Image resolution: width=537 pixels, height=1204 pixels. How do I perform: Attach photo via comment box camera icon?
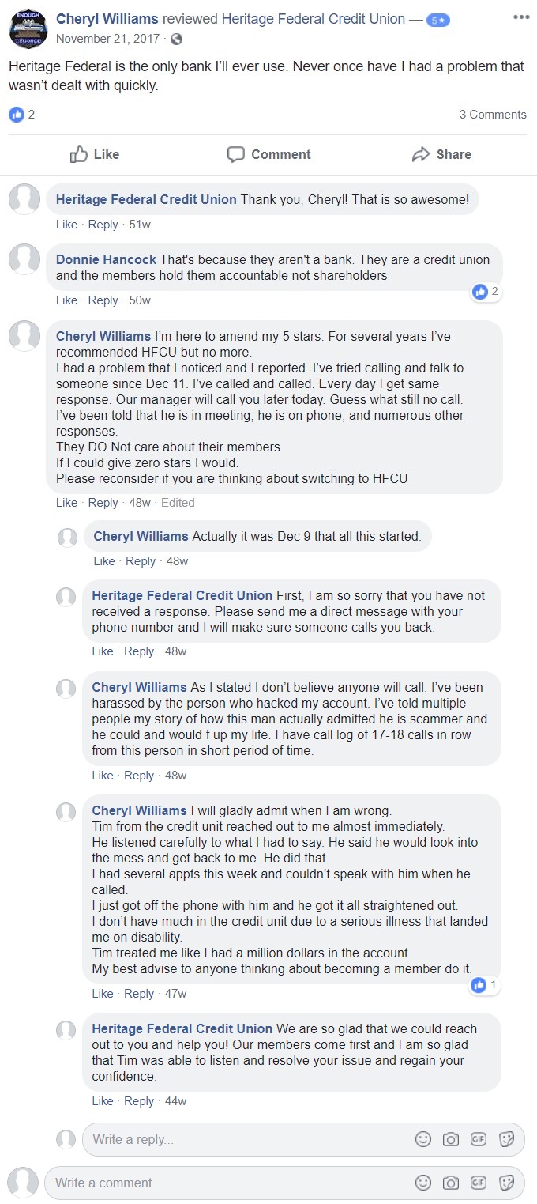[x=451, y=1183]
